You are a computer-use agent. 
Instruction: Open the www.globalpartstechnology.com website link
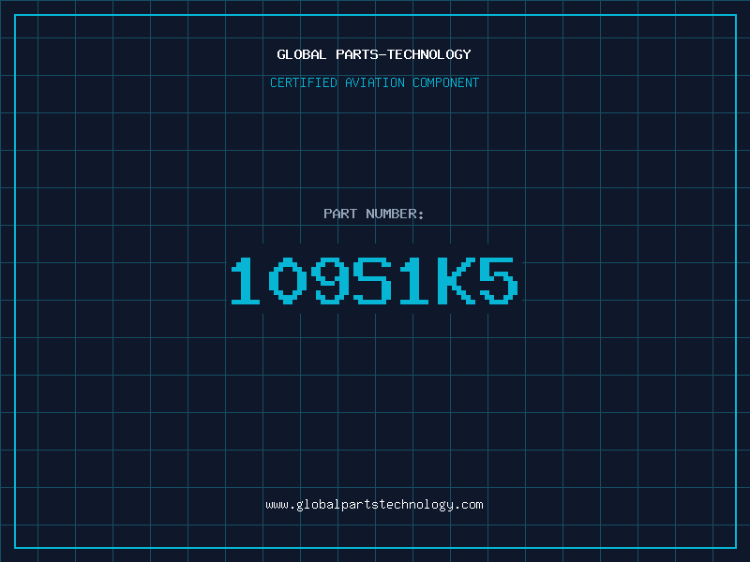[x=374, y=505]
